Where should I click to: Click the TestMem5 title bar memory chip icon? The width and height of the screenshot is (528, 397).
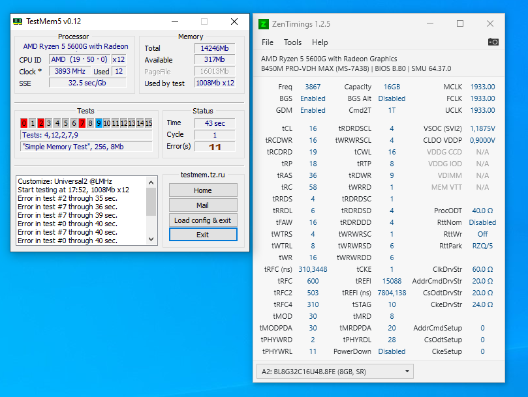coord(18,22)
